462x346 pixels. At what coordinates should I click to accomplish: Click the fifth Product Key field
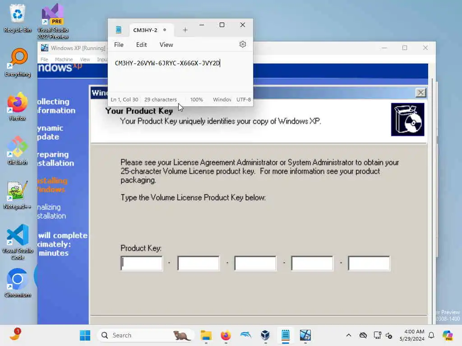point(369,263)
